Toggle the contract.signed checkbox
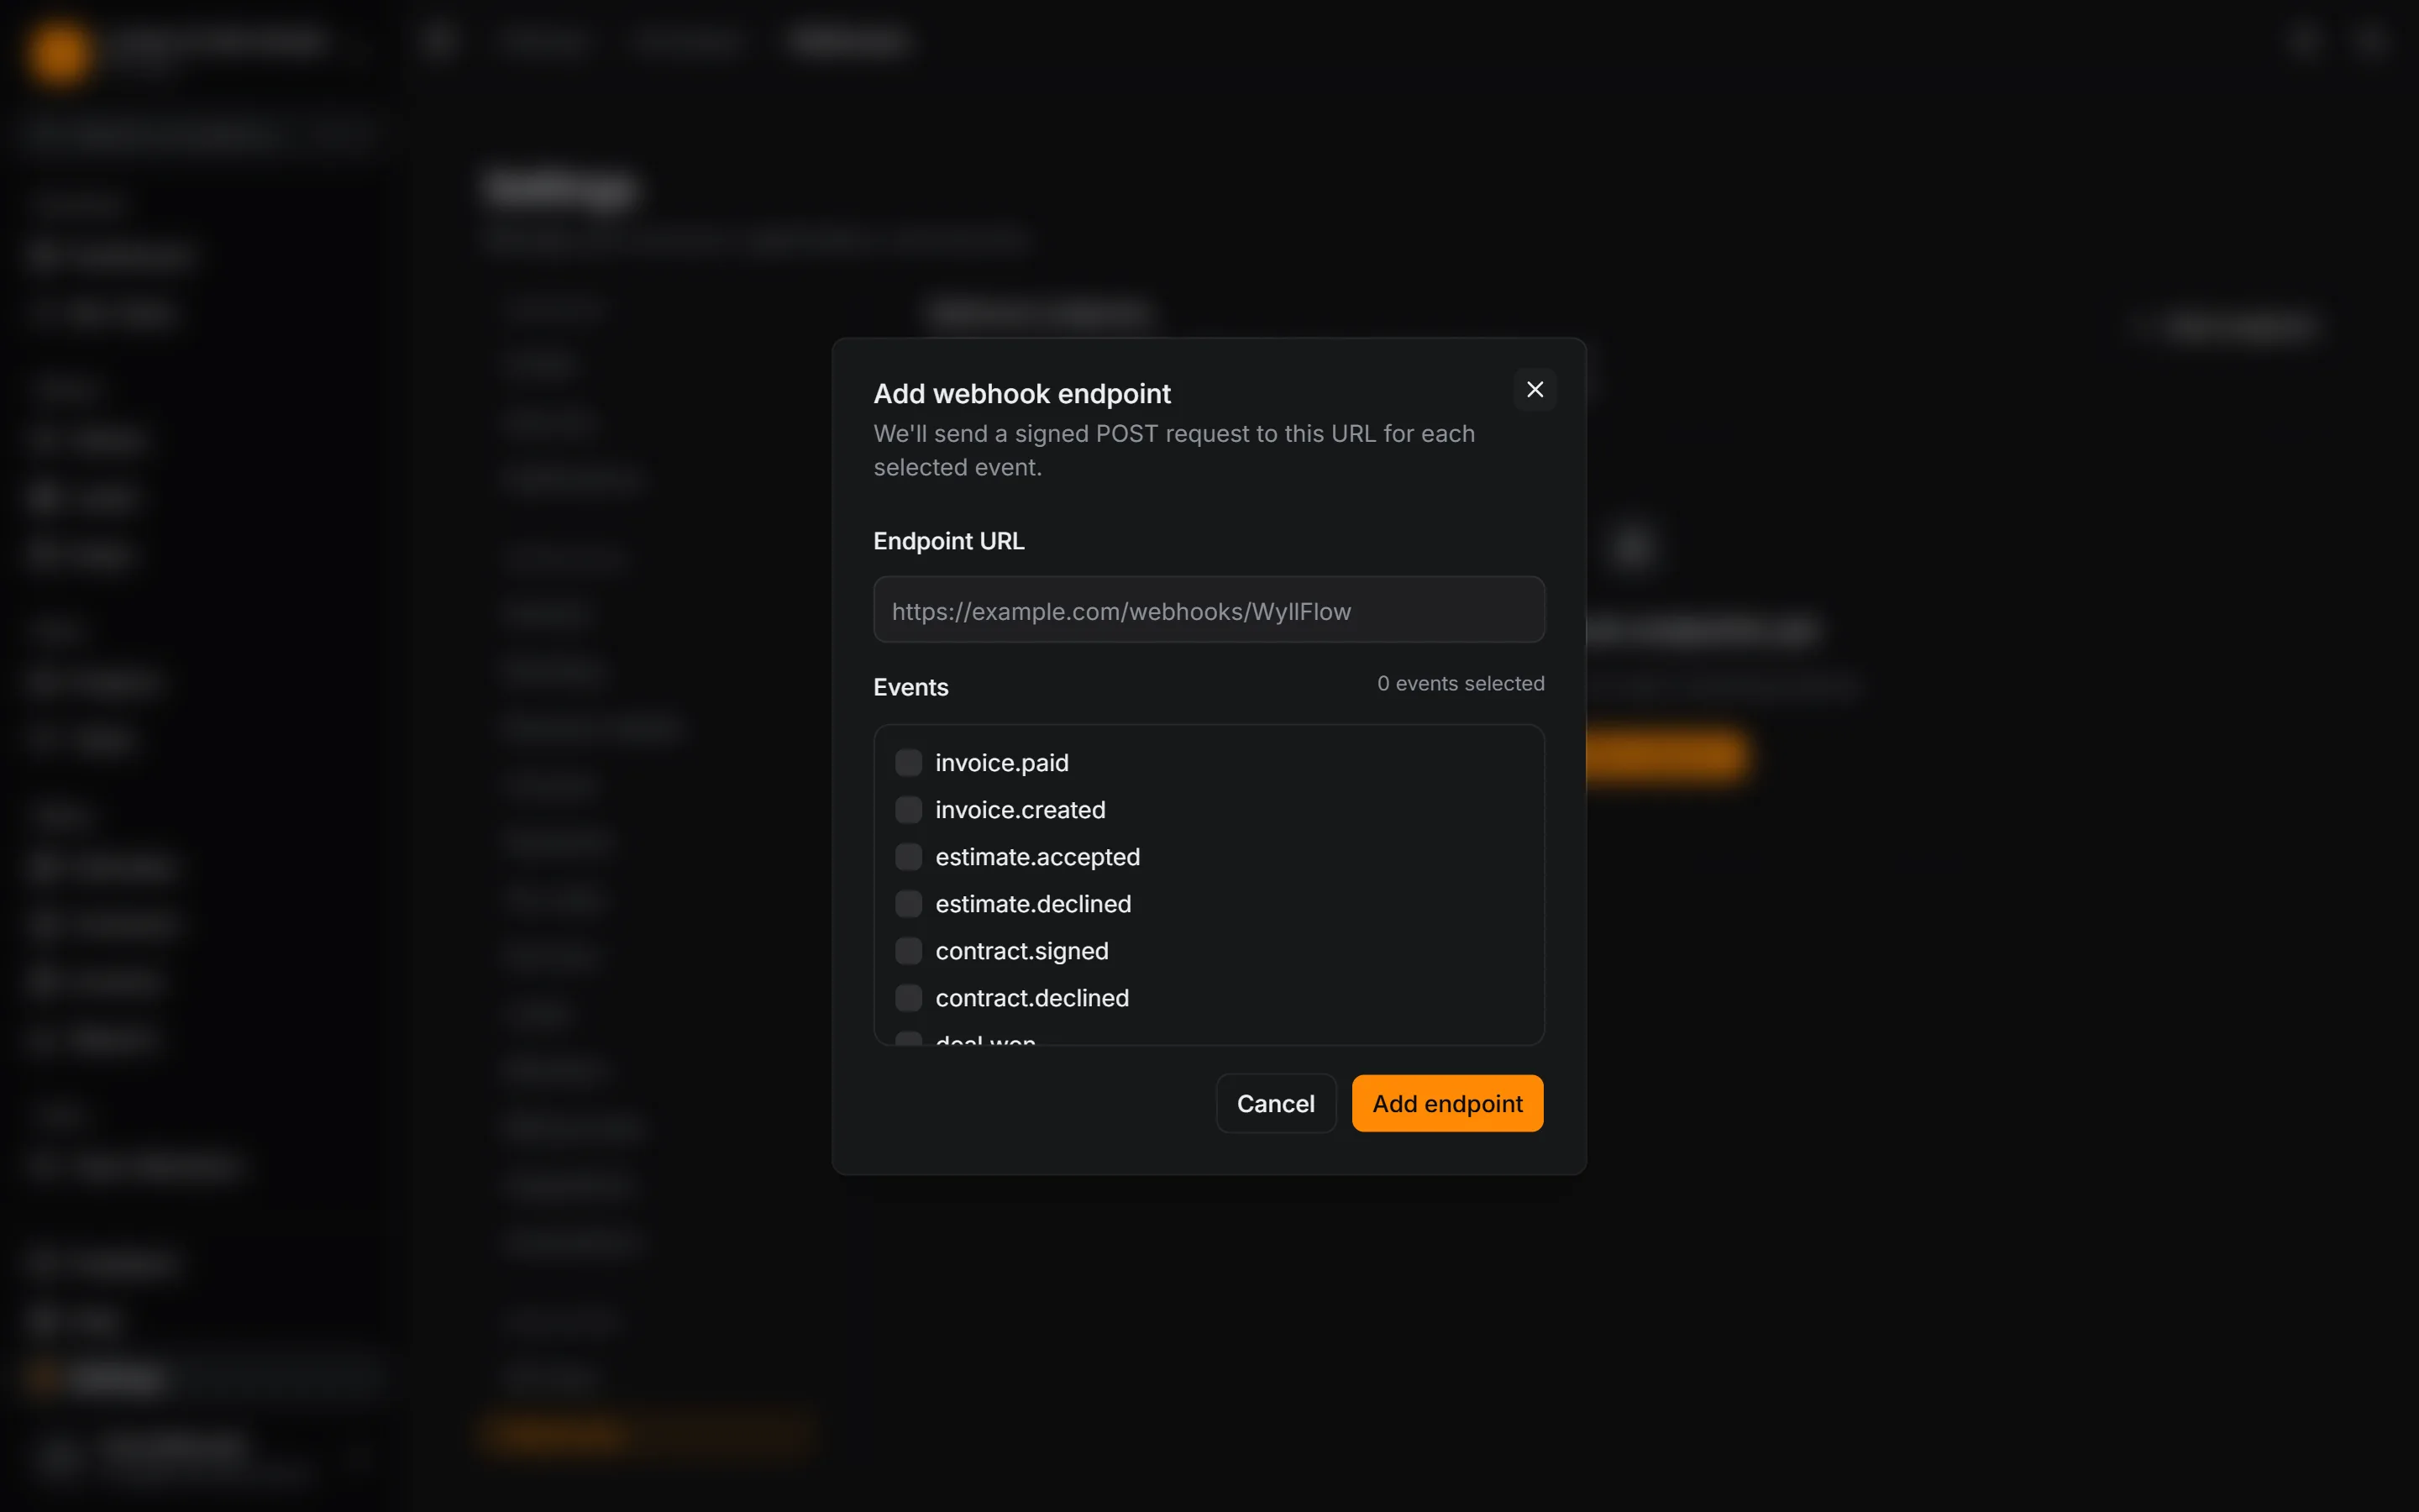This screenshot has height=1512, width=2419. 908,951
